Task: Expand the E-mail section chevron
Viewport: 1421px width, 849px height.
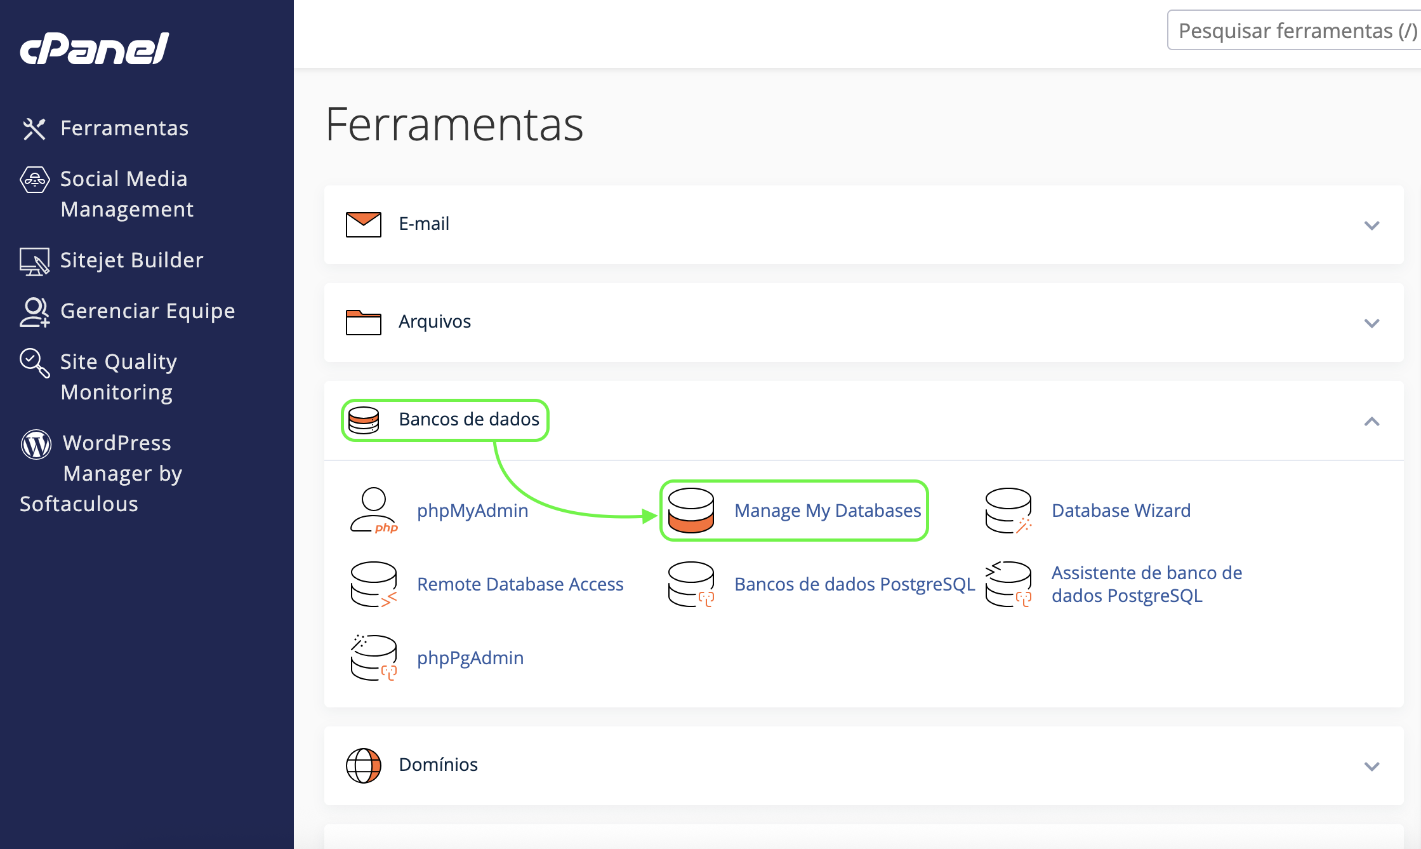Action: (x=1371, y=225)
